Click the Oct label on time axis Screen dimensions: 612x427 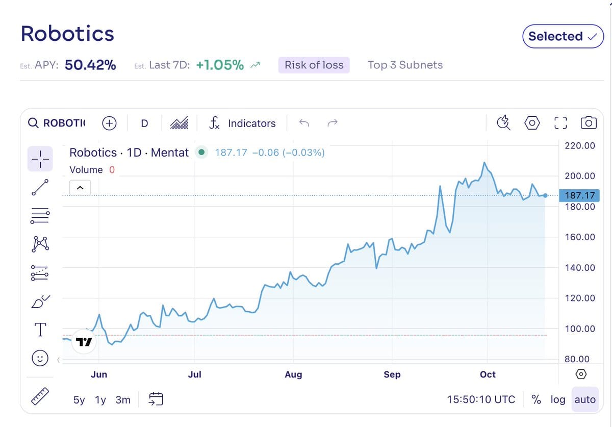[x=488, y=374]
